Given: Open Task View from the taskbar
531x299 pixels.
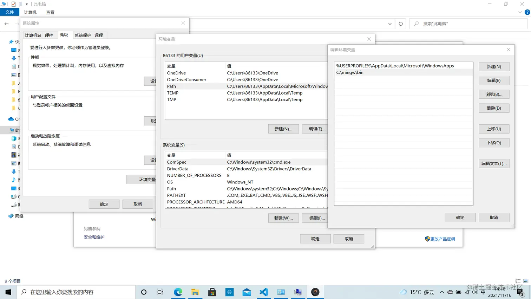Looking at the screenshot, I should [160, 292].
